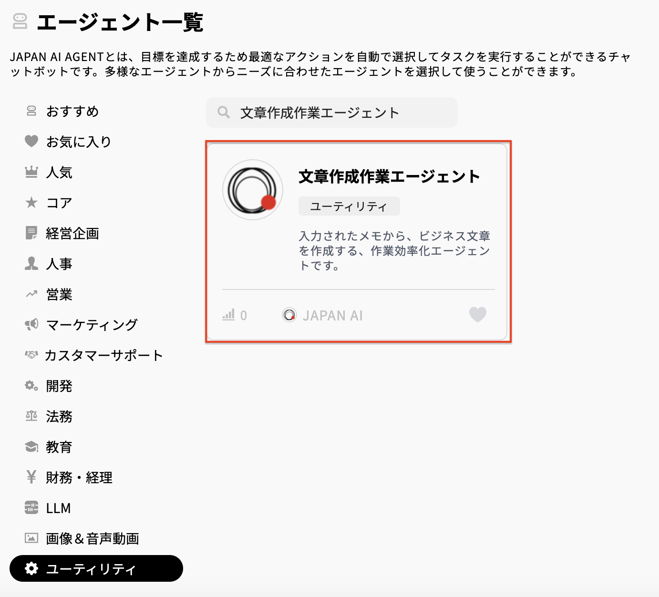
Task: Click the scales icon for 法務
Action: pos(31,416)
